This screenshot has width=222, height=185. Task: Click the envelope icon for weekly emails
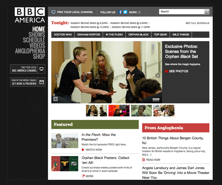41,82
